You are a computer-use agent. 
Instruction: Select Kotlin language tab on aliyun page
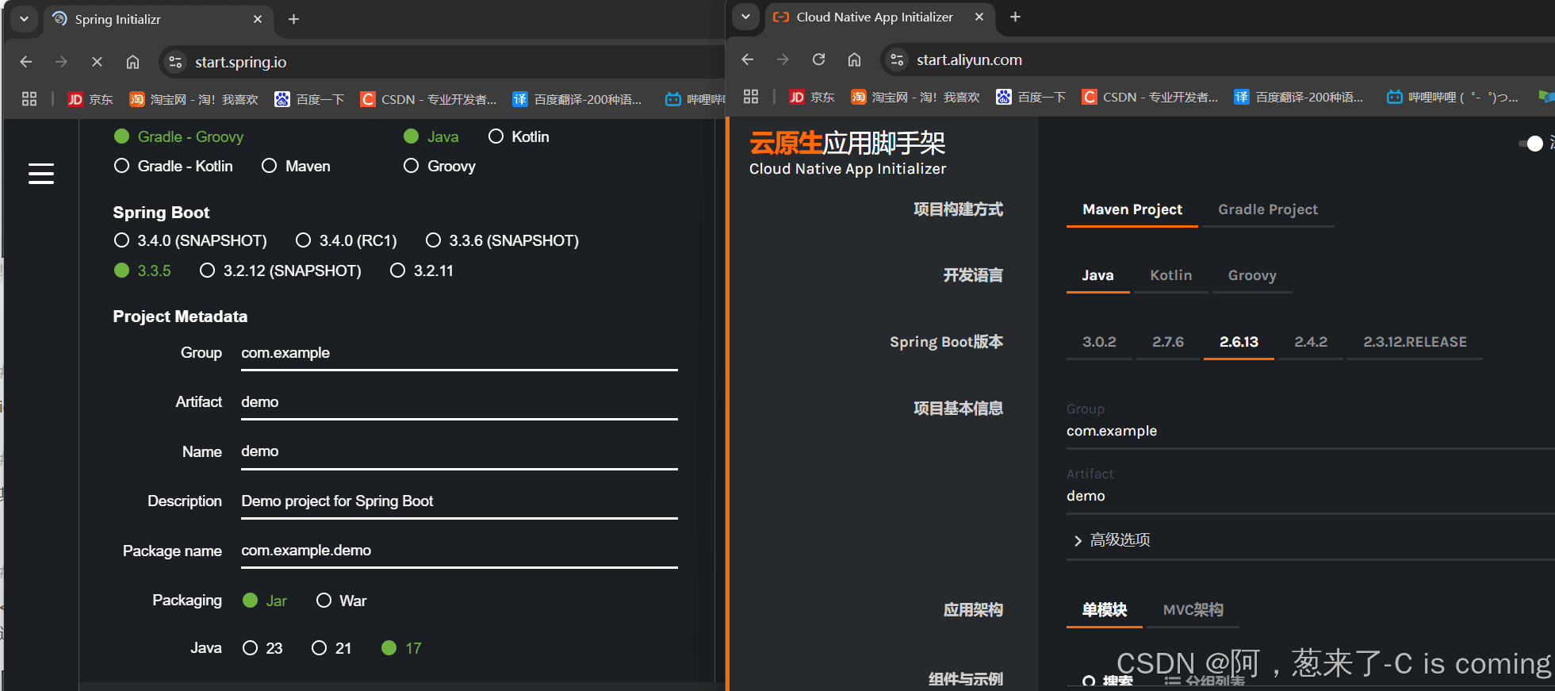tap(1171, 275)
